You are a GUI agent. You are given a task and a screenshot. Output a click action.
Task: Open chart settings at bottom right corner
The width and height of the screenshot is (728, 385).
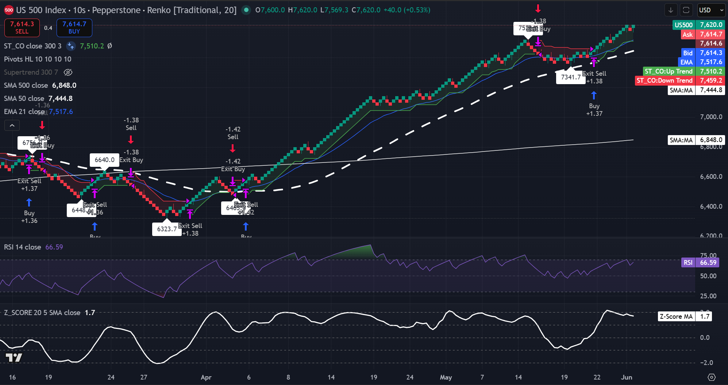712,377
